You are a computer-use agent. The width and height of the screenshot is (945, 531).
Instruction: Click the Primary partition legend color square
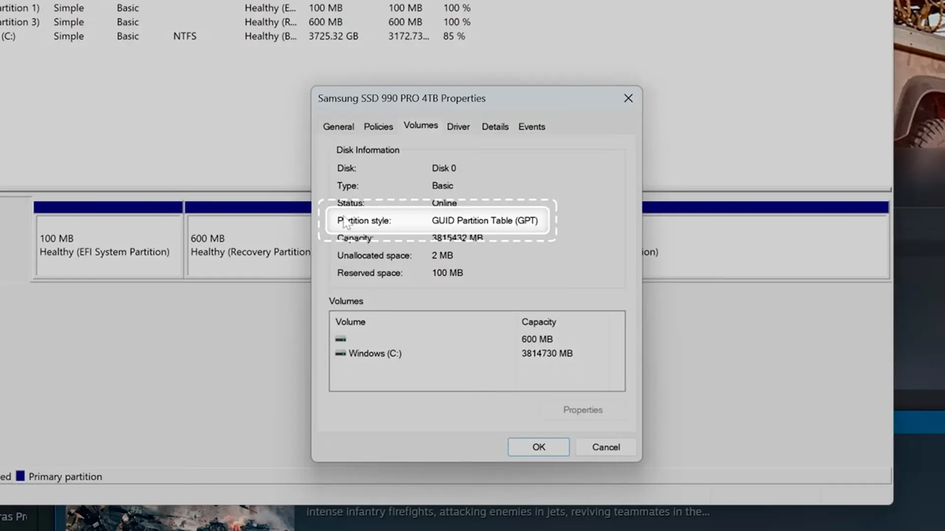pyautogui.click(x=20, y=476)
